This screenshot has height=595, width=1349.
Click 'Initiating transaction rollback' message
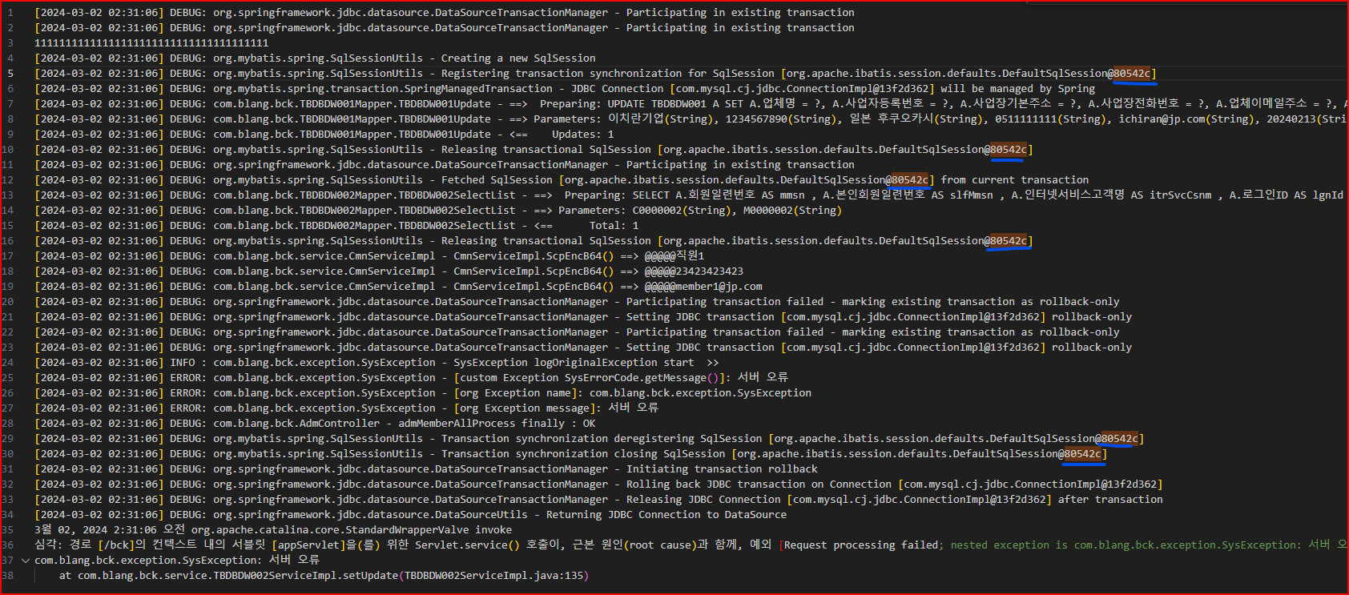tap(722, 469)
